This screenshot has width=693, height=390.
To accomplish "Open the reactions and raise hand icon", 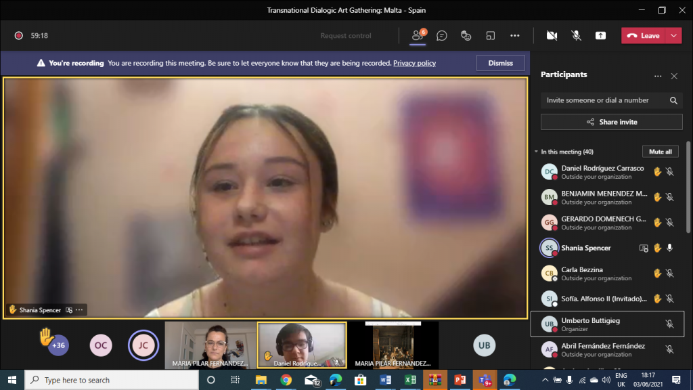I will (466, 36).
